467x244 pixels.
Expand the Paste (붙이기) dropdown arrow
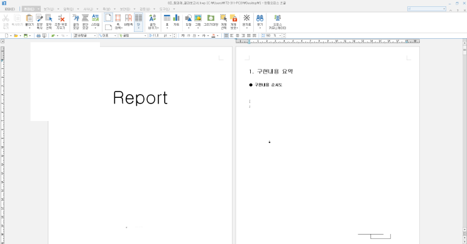[29, 28]
